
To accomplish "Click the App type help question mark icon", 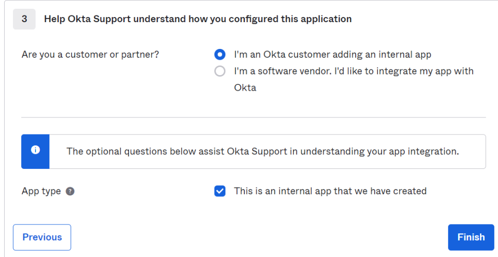I will point(70,191).
